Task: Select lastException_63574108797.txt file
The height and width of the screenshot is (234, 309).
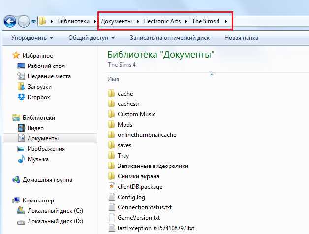Action: [152, 228]
